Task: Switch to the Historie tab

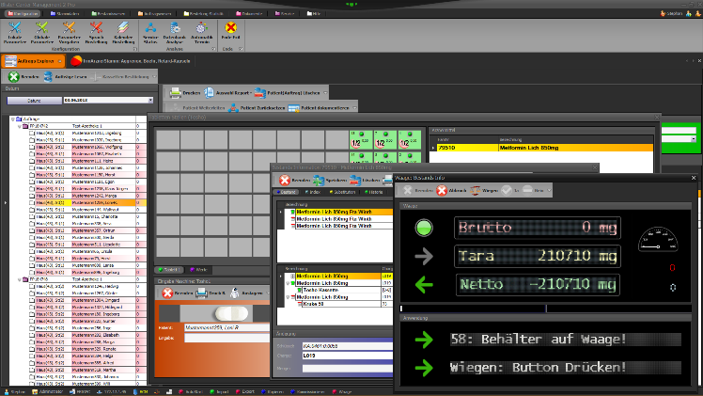Action: click(x=374, y=192)
